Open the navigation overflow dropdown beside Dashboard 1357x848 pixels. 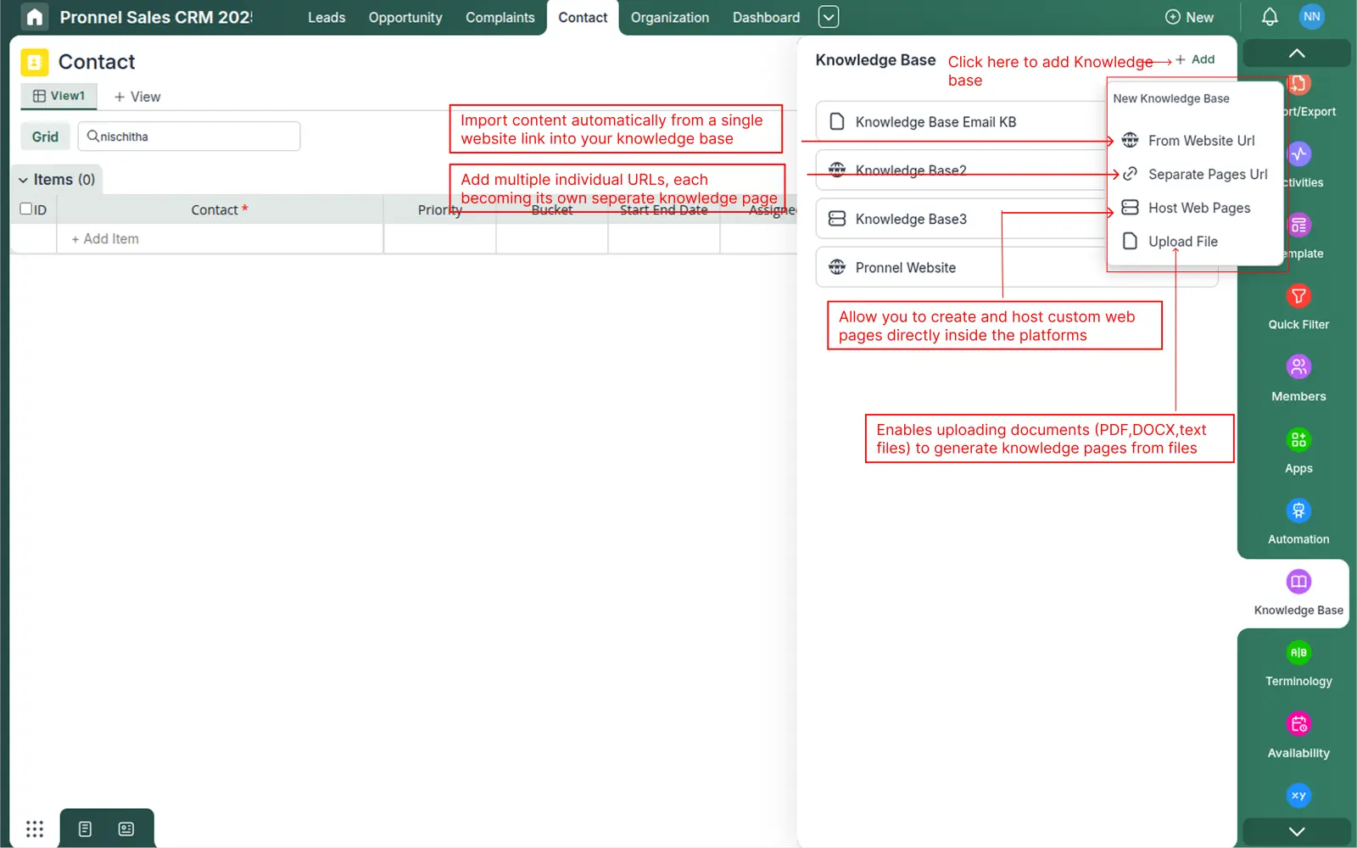[828, 17]
